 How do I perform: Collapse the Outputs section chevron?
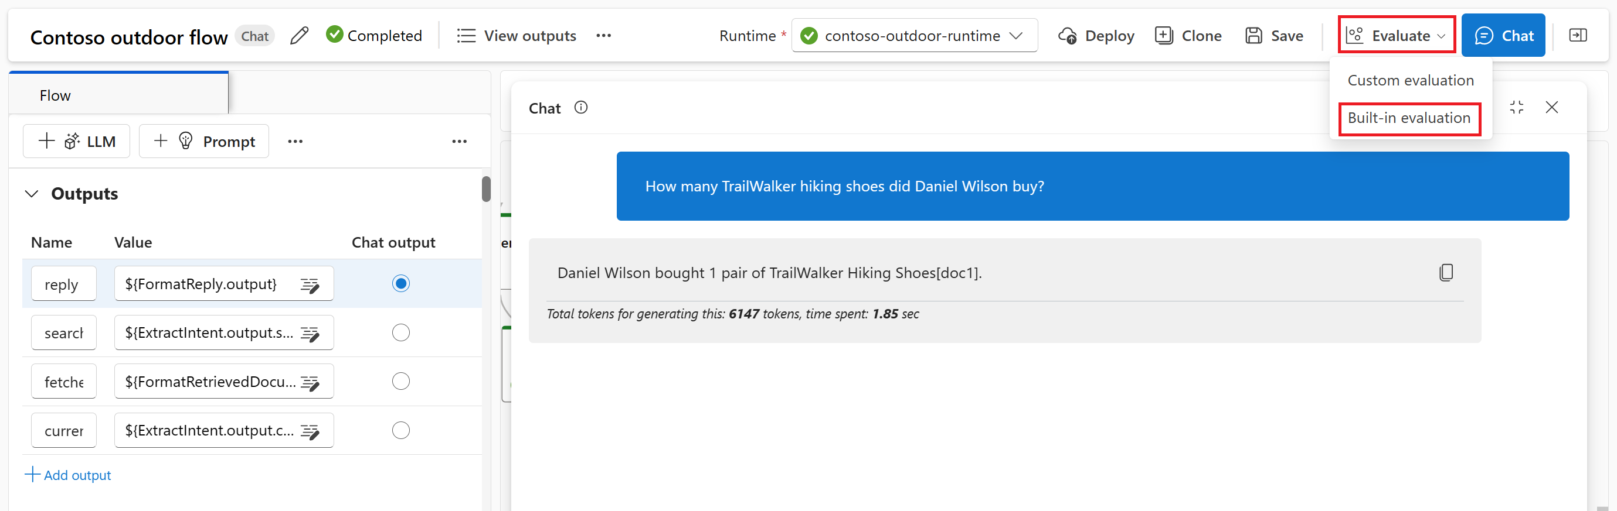[x=32, y=194]
